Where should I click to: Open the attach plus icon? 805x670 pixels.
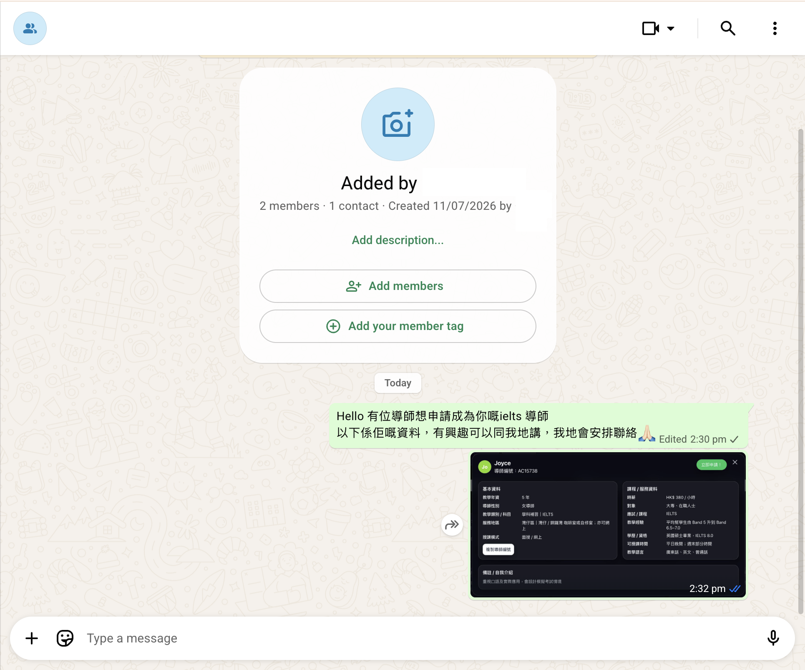point(32,638)
